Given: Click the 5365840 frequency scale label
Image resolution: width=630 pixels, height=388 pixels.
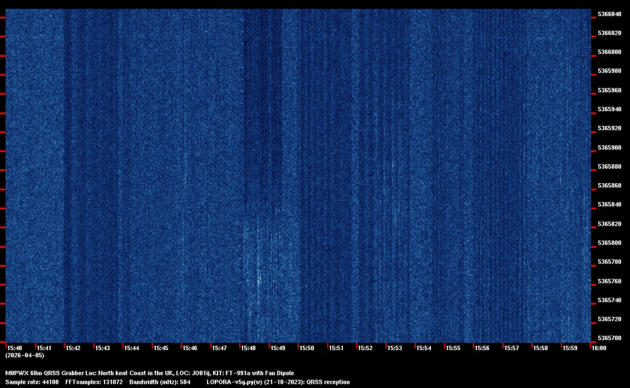Looking at the screenshot, I should point(609,205).
